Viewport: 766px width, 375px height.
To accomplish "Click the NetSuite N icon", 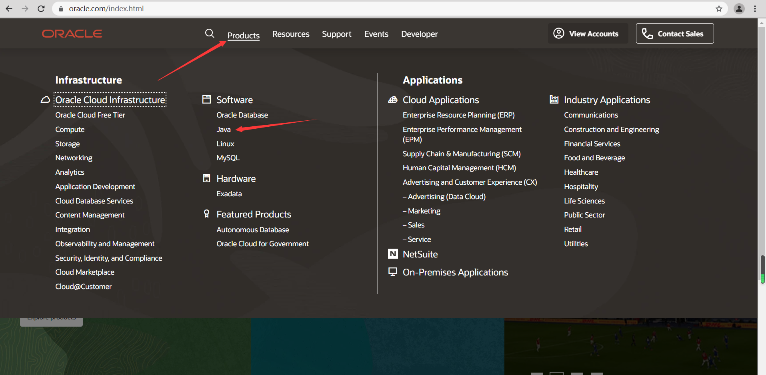I will pos(393,254).
